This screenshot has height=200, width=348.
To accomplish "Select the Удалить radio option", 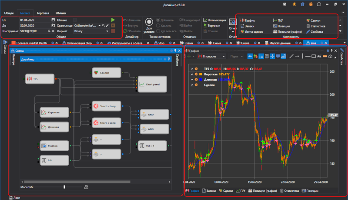I will 164,26.
